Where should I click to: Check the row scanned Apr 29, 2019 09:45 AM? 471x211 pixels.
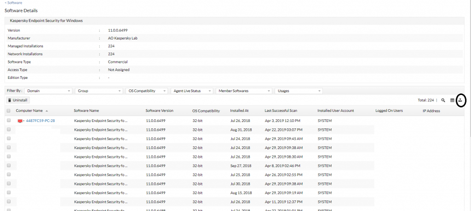click(9, 139)
